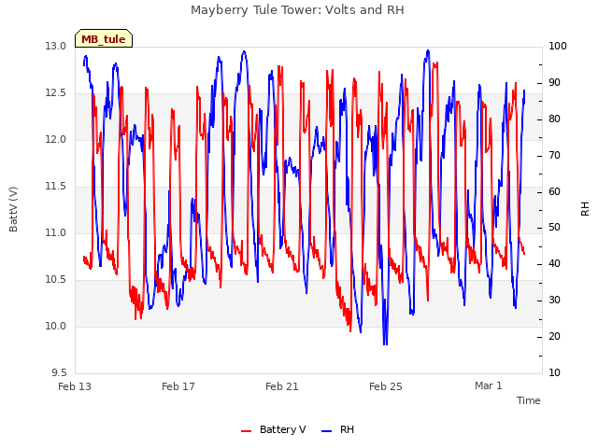The height and width of the screenshot is (448, 598).
Task: Click the 9.5 tick on BattV axis
Action: click(59, 372)
